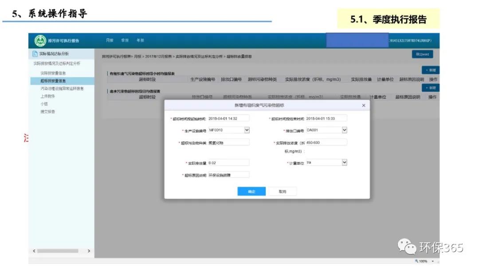This screenshot has height=269, width=479.
Task: Expand the 生产设施编号 dropdown
Action: (247, 130)
